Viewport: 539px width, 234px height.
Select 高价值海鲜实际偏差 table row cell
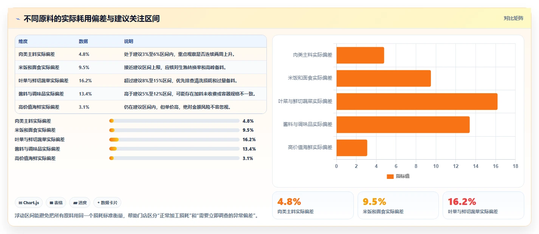39,107
